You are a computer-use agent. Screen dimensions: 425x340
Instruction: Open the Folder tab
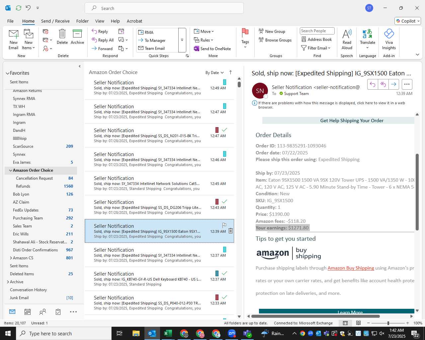coord(82,21)
